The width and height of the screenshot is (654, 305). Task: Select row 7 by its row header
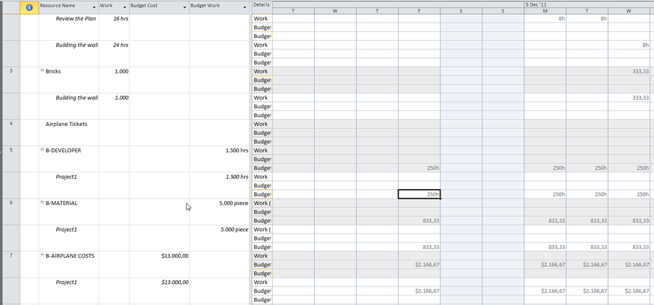11,256
